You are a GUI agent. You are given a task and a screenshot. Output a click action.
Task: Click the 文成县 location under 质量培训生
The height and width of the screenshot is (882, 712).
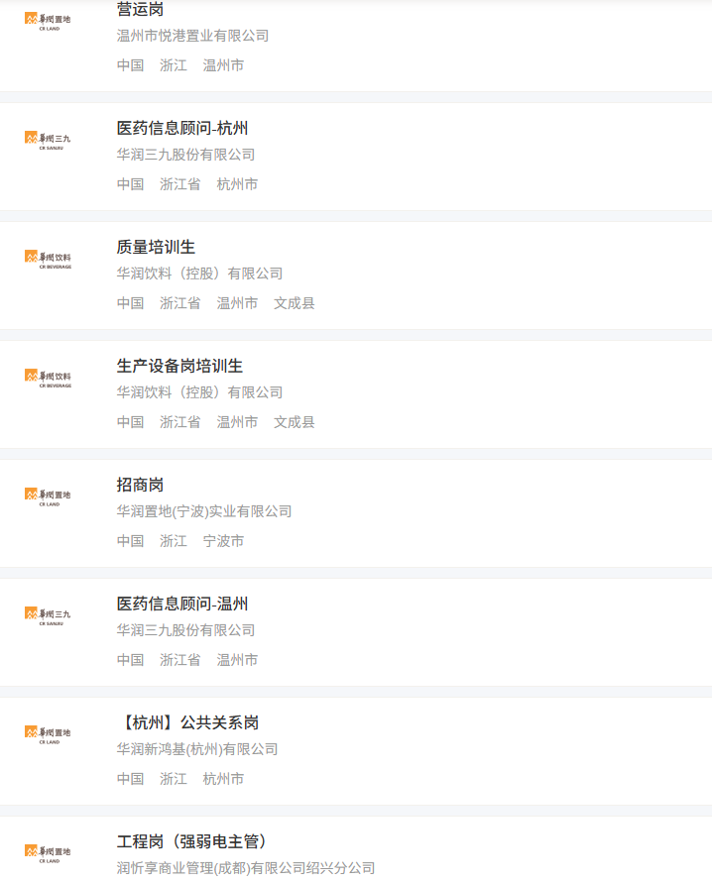point(294,303)
